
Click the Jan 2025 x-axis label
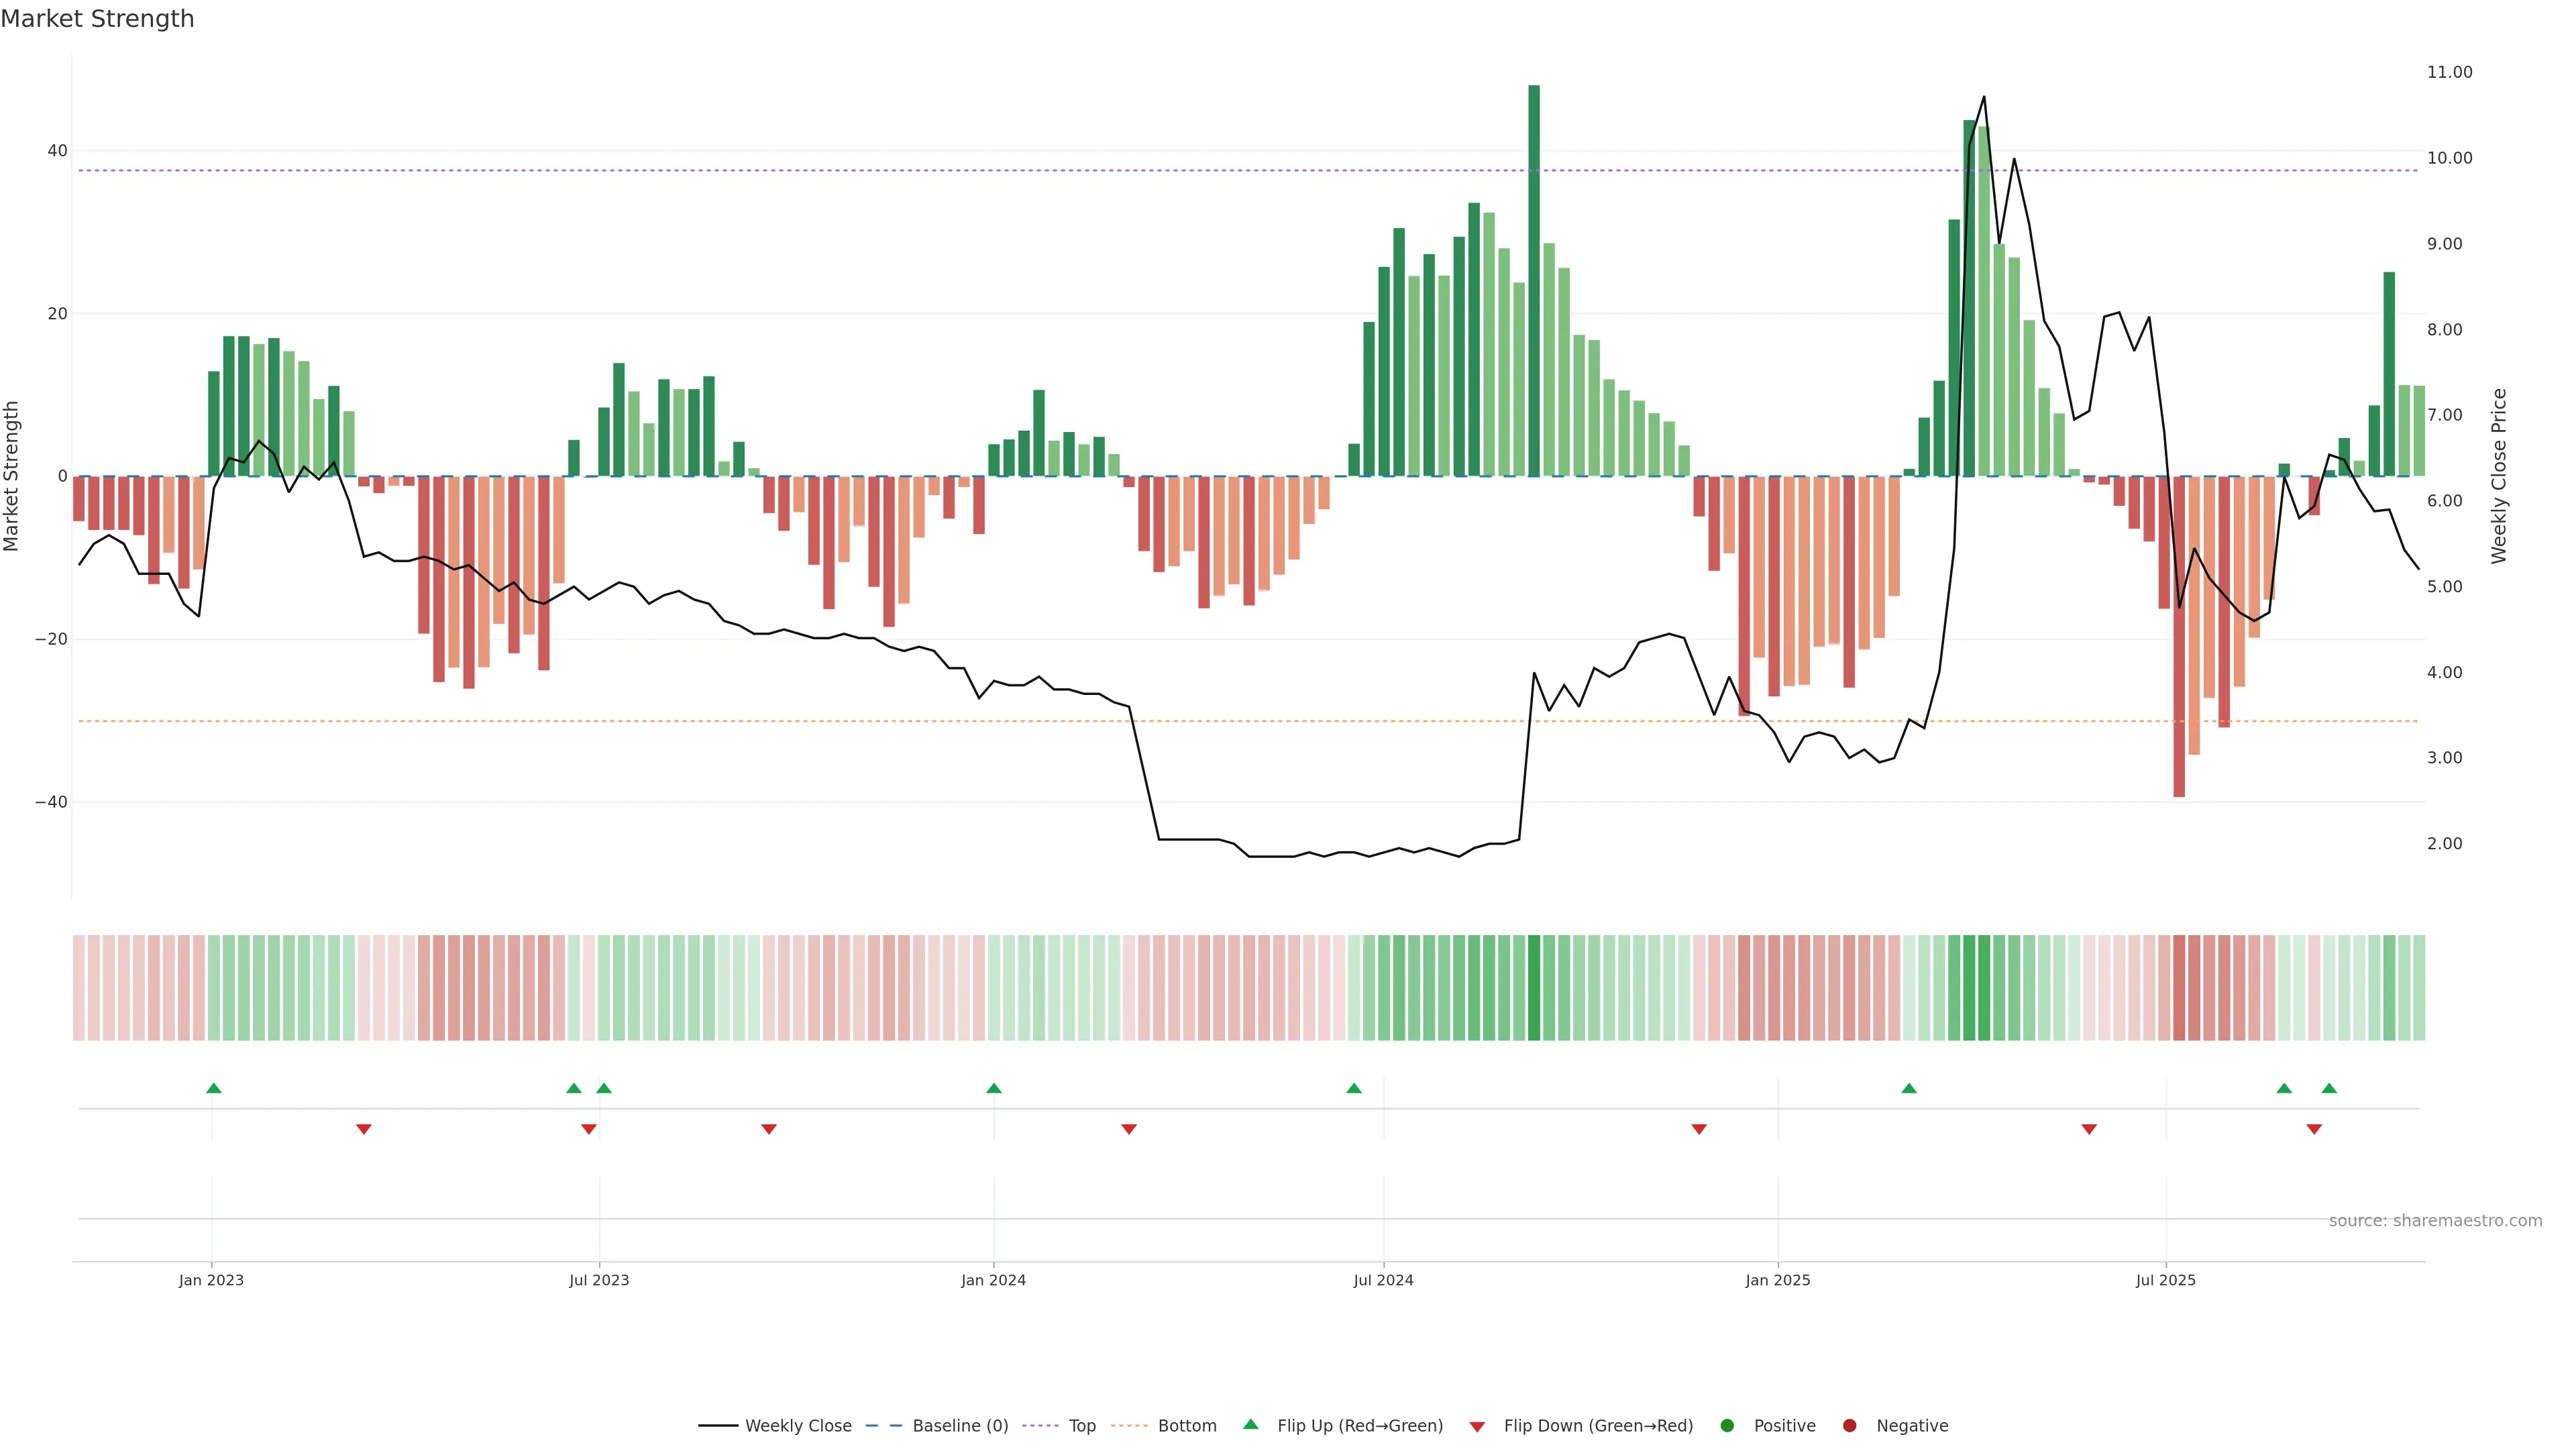click(1778, 1280)
